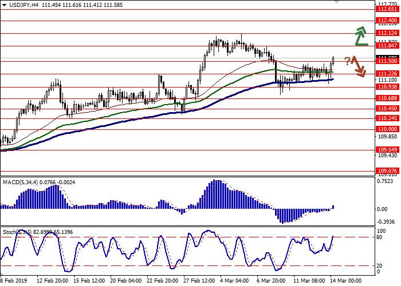401x286 pixels.
Task: Click the brown downward arrow icon
Action: [x=358, y=66]
